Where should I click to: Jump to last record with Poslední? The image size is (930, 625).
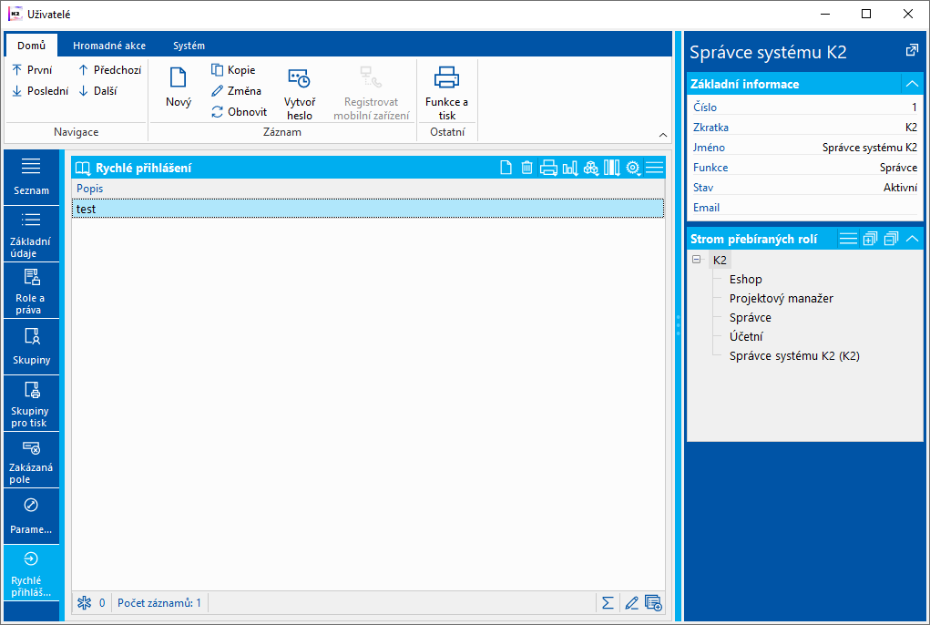point(40,91)
